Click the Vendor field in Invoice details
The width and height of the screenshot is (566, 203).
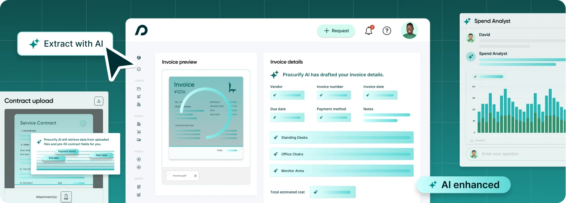pos(287,95)
